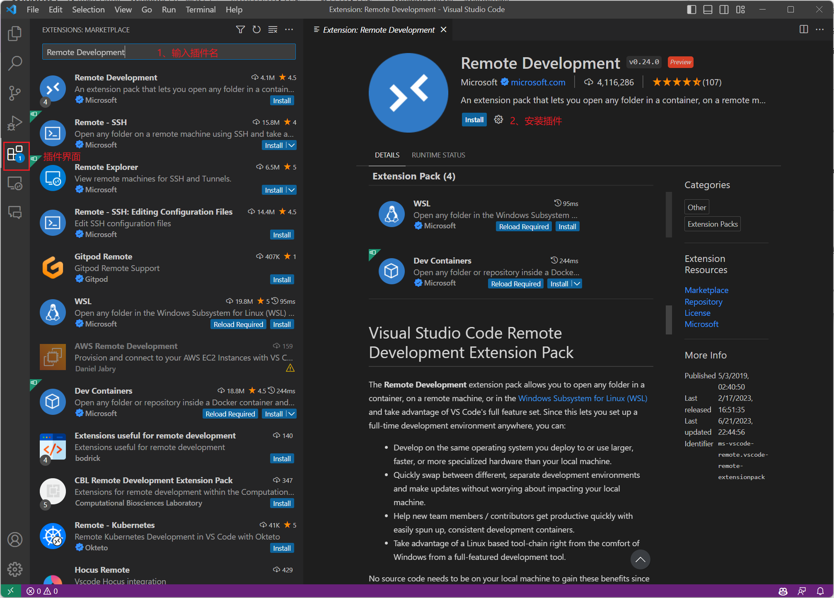Split the editor to the right
This screenshot has width=834, height=598.
coord(804,29)
